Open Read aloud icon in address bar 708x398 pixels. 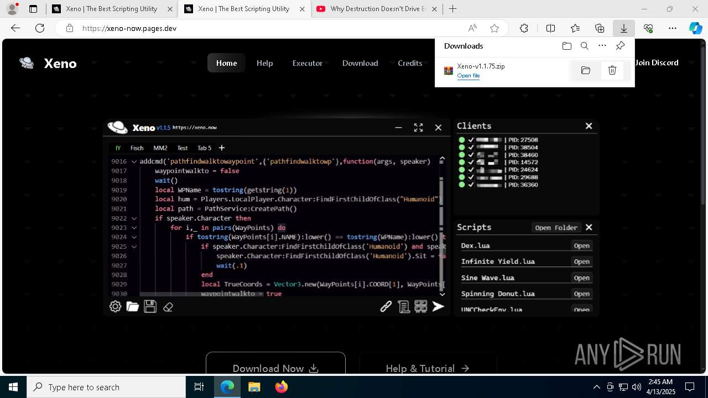(472, 28)
